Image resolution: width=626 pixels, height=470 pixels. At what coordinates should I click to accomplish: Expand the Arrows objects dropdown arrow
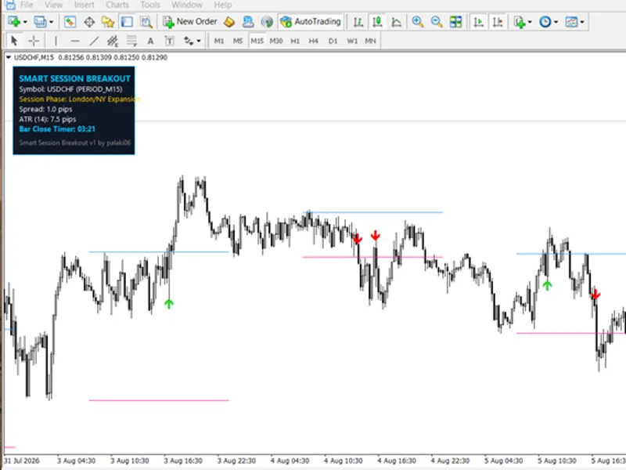[x=199, y=41]
